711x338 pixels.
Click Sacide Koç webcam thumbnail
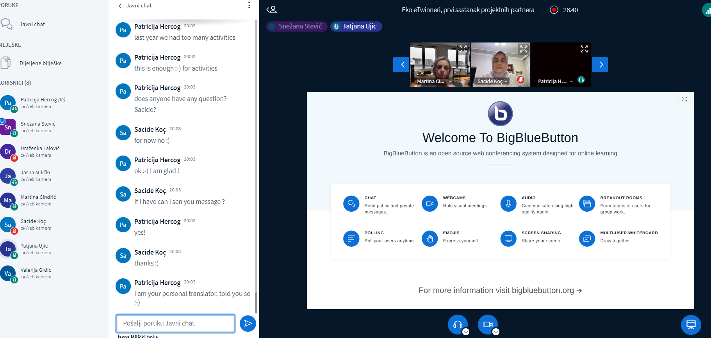[501, 65]
